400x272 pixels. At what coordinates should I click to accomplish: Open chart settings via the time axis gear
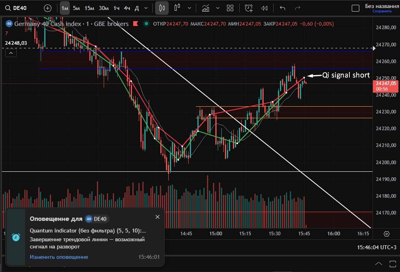tap(386, 234)
